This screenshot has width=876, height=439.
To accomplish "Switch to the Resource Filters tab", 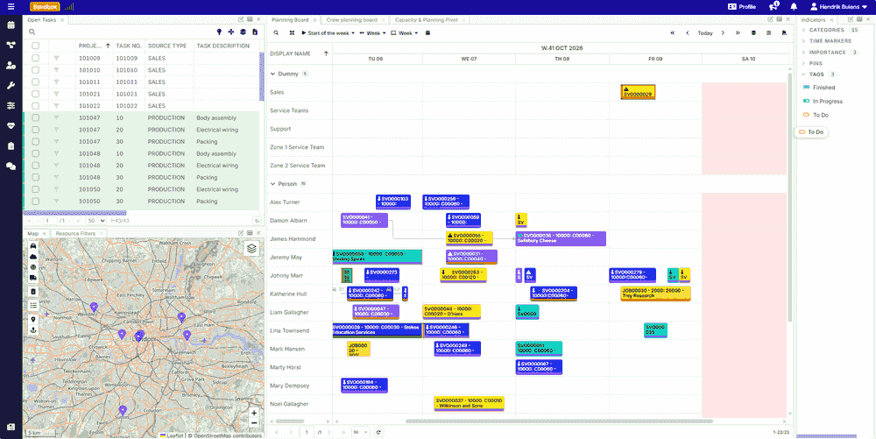I will pyautogui.click(x=75, y=233).
